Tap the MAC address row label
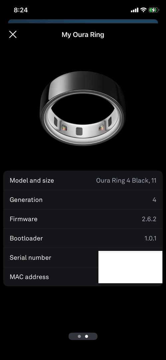This screenshot has width=166, height=360. click(x=29, y=277)
